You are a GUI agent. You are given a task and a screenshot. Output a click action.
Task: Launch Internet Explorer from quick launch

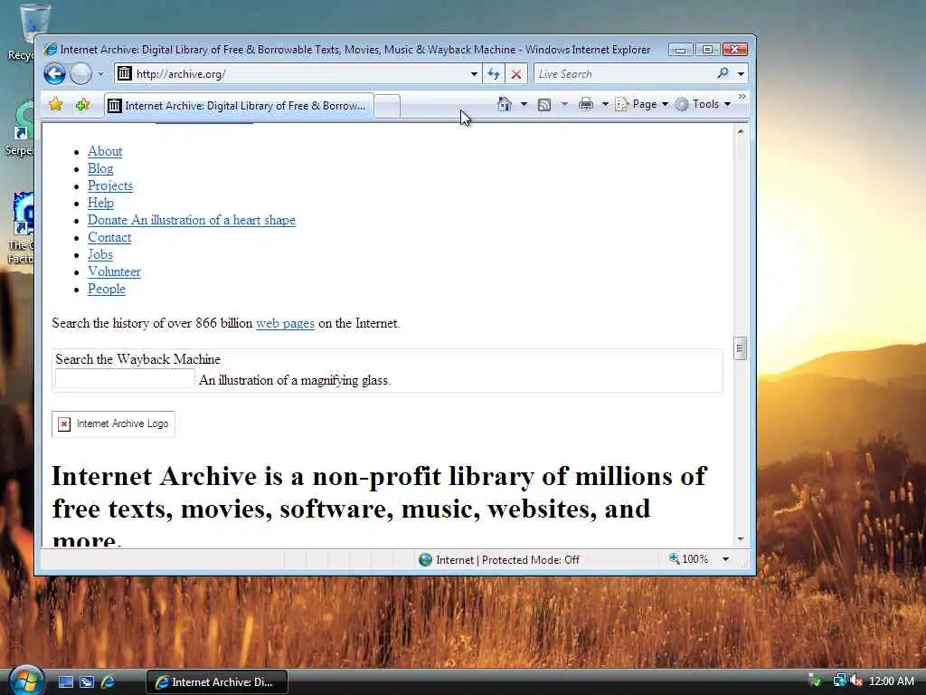click(109, 682)
